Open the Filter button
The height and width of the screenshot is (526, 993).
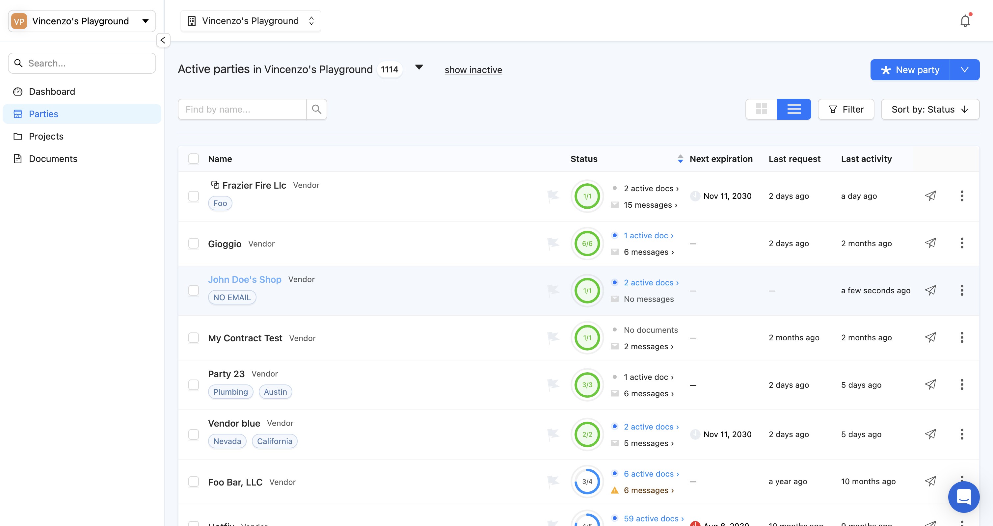click(846, 109)
